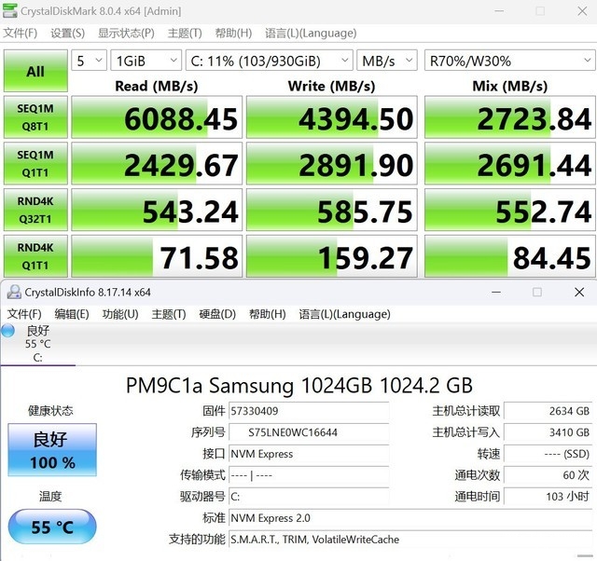
Task: Click the Read (MB/s) column header
Action: pyautogui.click(x=157, y=86)
